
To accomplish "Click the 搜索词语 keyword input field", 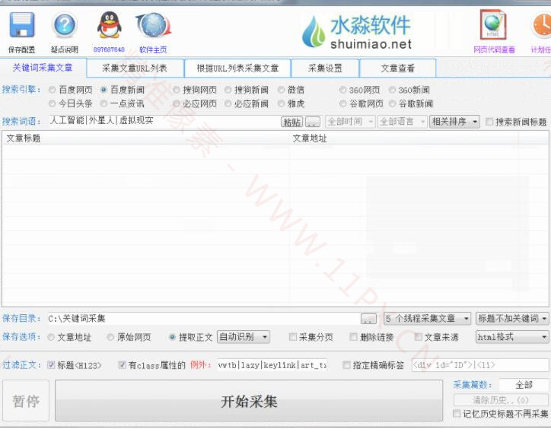I will point(162,121).
